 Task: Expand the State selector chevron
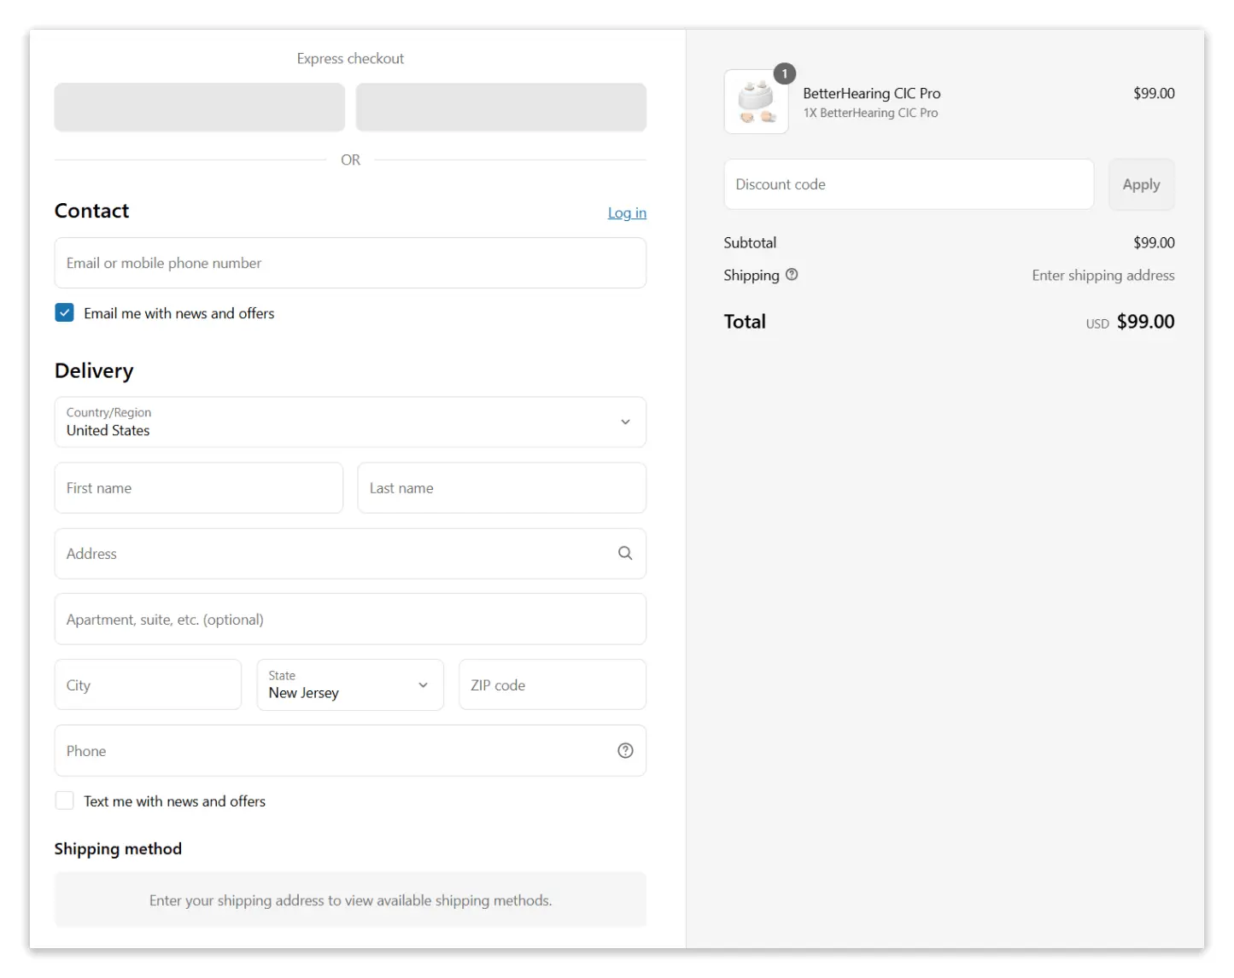point(422,685)
